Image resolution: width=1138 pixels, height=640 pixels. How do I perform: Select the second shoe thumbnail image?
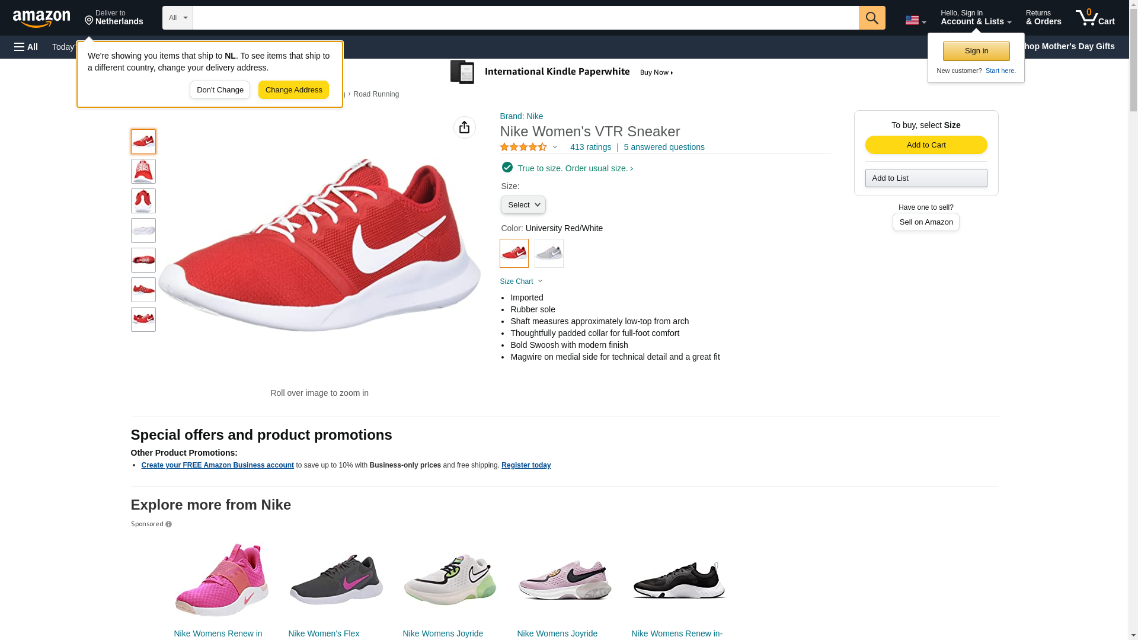coord(143,171)
